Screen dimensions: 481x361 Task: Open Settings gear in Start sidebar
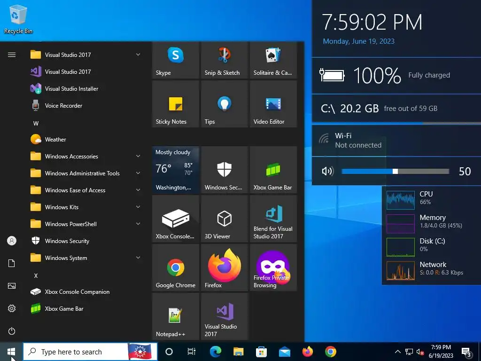pyautogui.click(x=12, y=308)
